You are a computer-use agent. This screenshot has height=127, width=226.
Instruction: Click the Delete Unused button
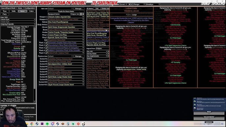[105, 8]
